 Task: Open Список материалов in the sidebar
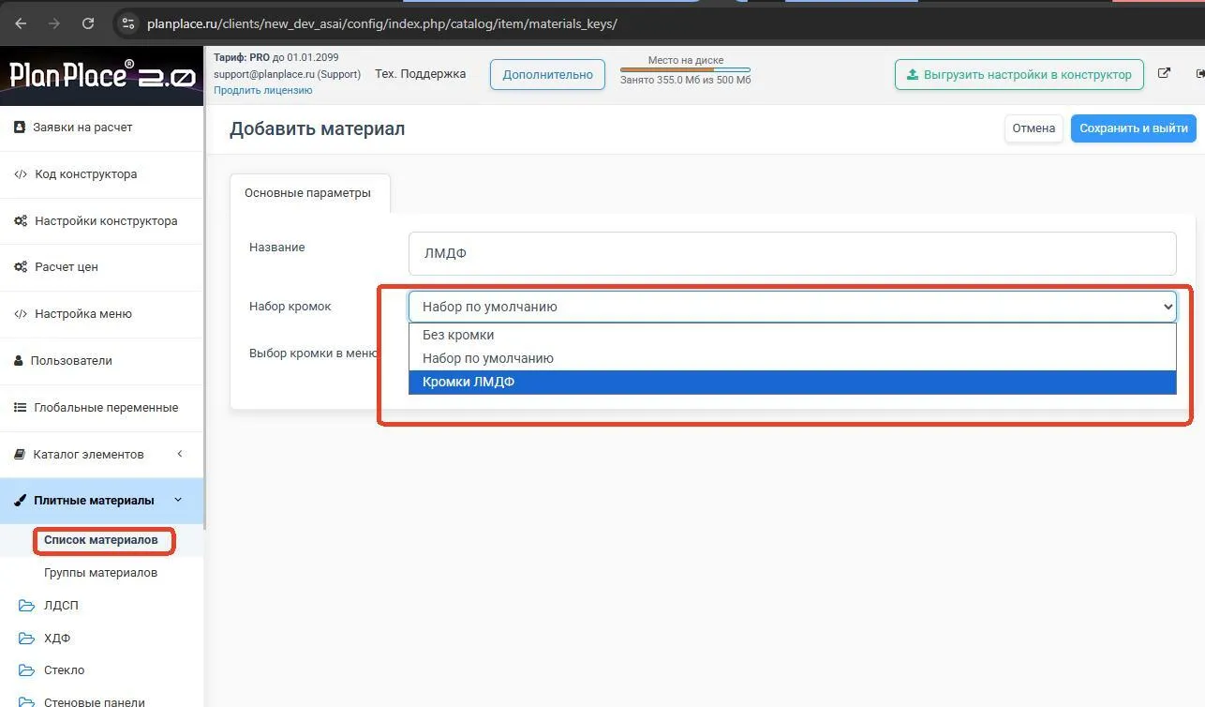pyautogui.click(x=101, y=540)
